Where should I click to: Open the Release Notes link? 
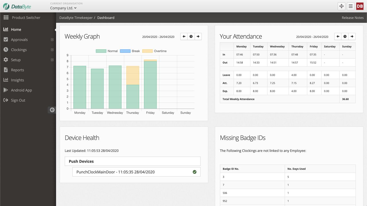tap(352, 17)
